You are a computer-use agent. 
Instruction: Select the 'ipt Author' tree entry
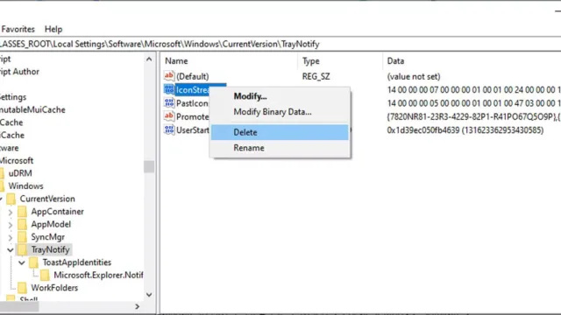click(x=19, y=72)
